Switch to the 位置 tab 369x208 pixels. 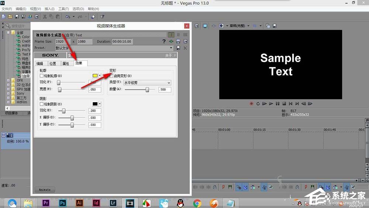tap(54, 64)
